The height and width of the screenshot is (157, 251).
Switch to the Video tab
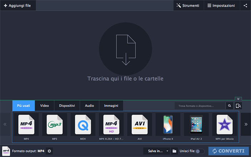[x=45, y=106]
